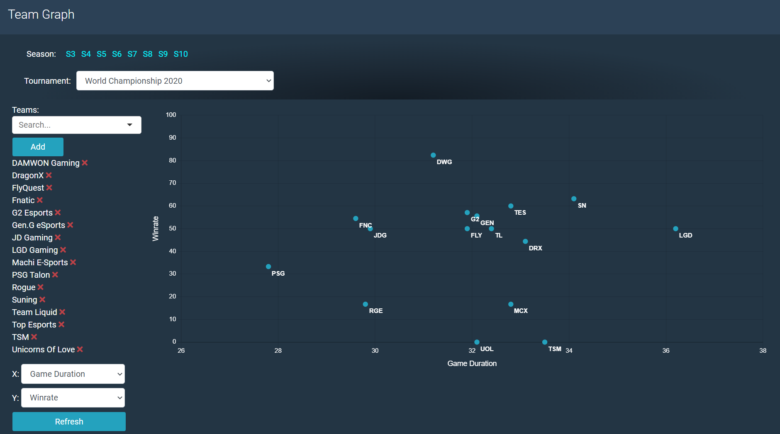Remove Fnatic with its red X
This screenshot has height=434, width=780.
tap(40, 200)
